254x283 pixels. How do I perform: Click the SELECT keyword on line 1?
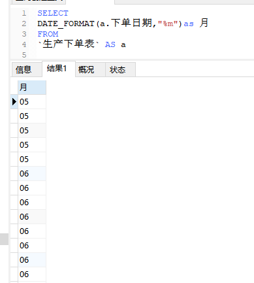coord(53,13)
